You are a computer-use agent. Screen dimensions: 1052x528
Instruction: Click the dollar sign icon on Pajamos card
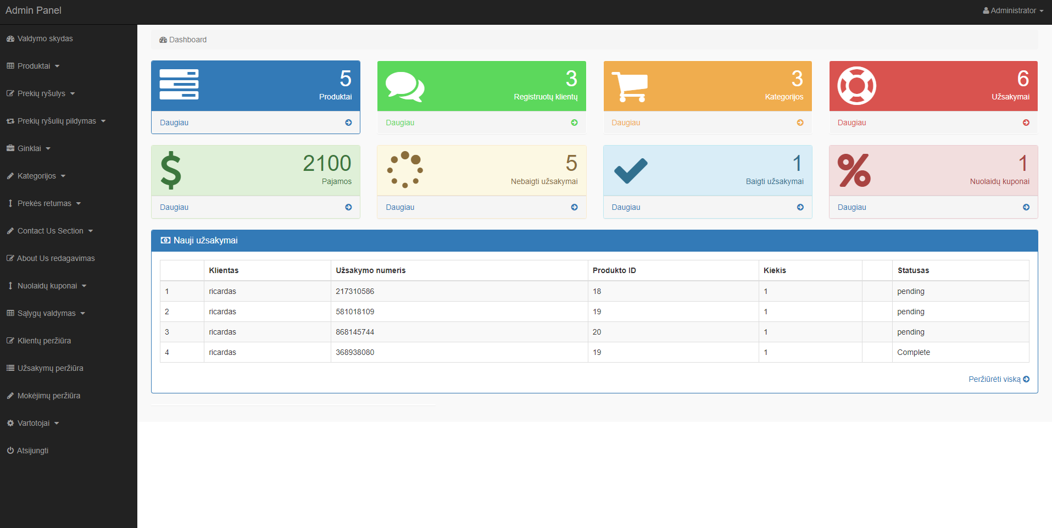pos(171,170)
